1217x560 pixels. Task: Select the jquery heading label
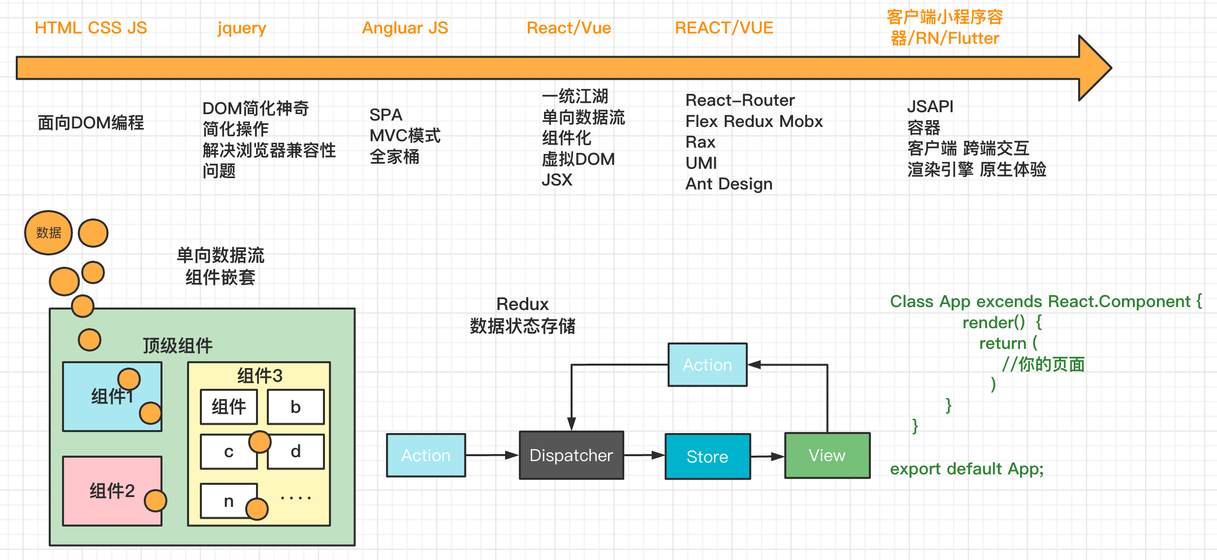pos(241,28)
